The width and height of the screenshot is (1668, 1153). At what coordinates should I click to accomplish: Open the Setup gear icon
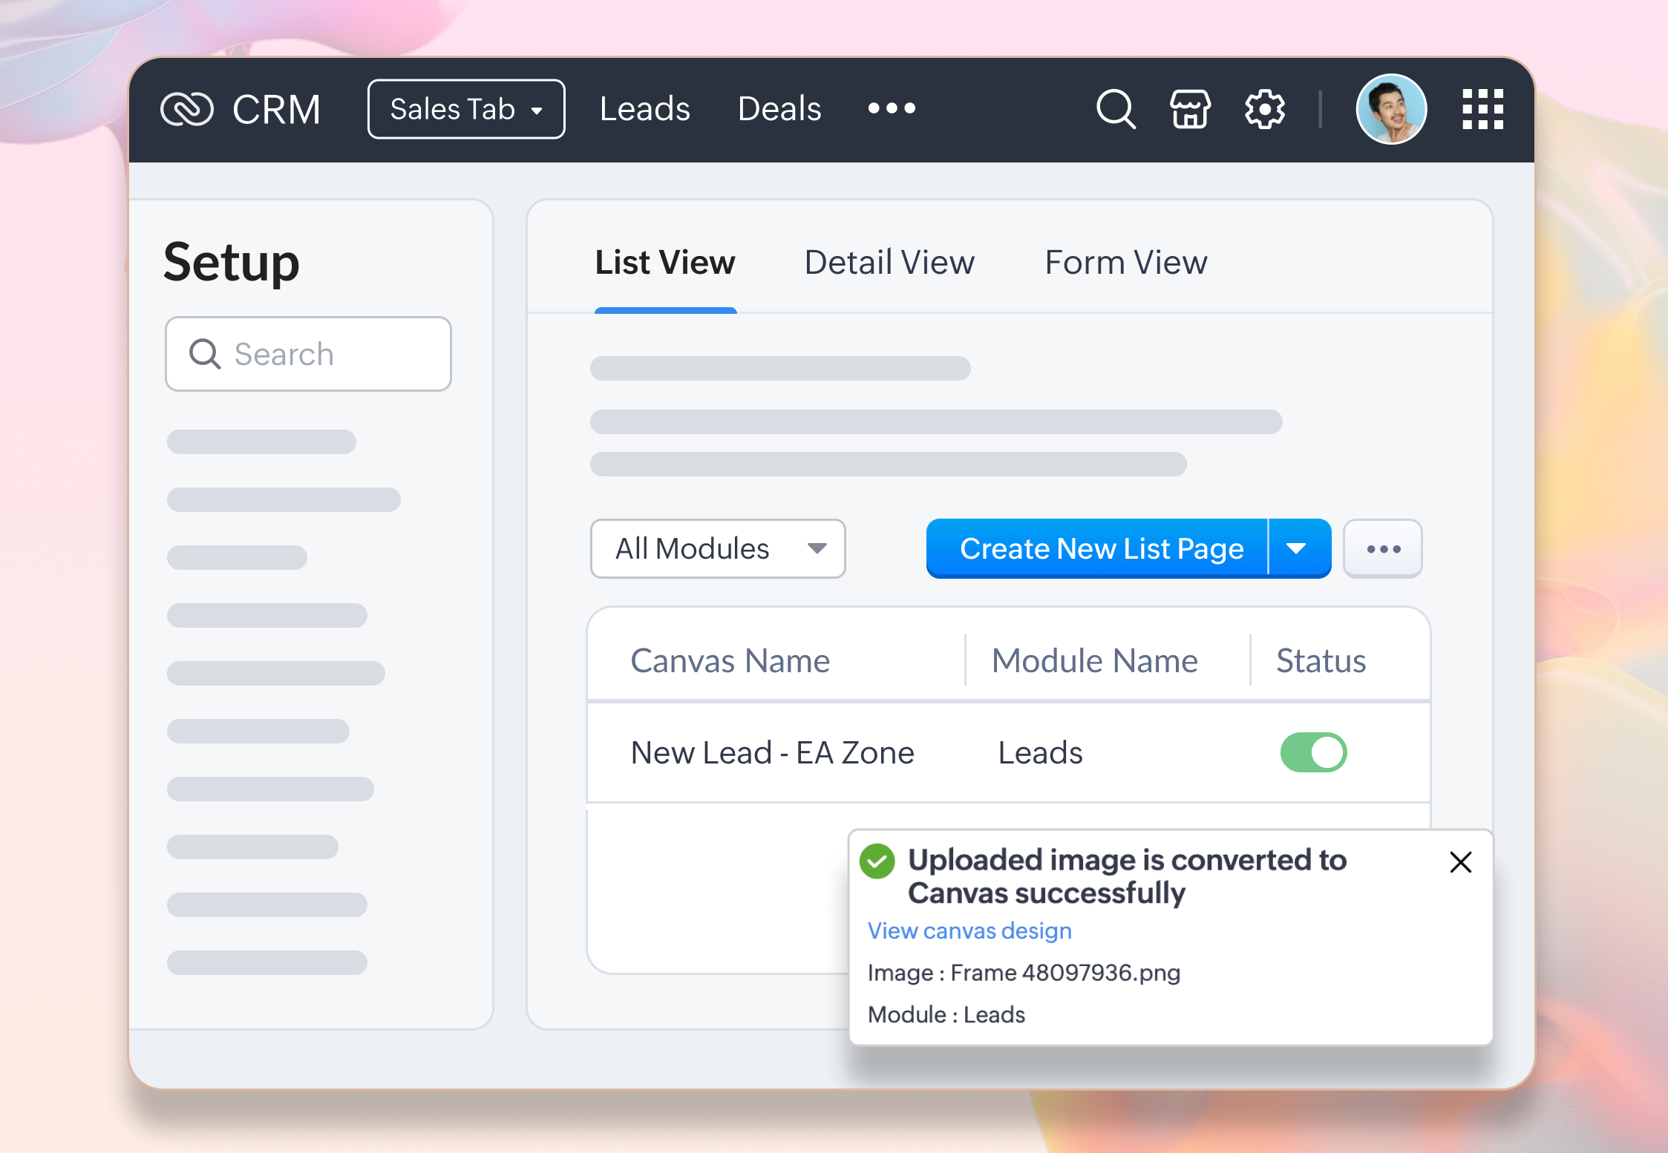point(1264,109)
